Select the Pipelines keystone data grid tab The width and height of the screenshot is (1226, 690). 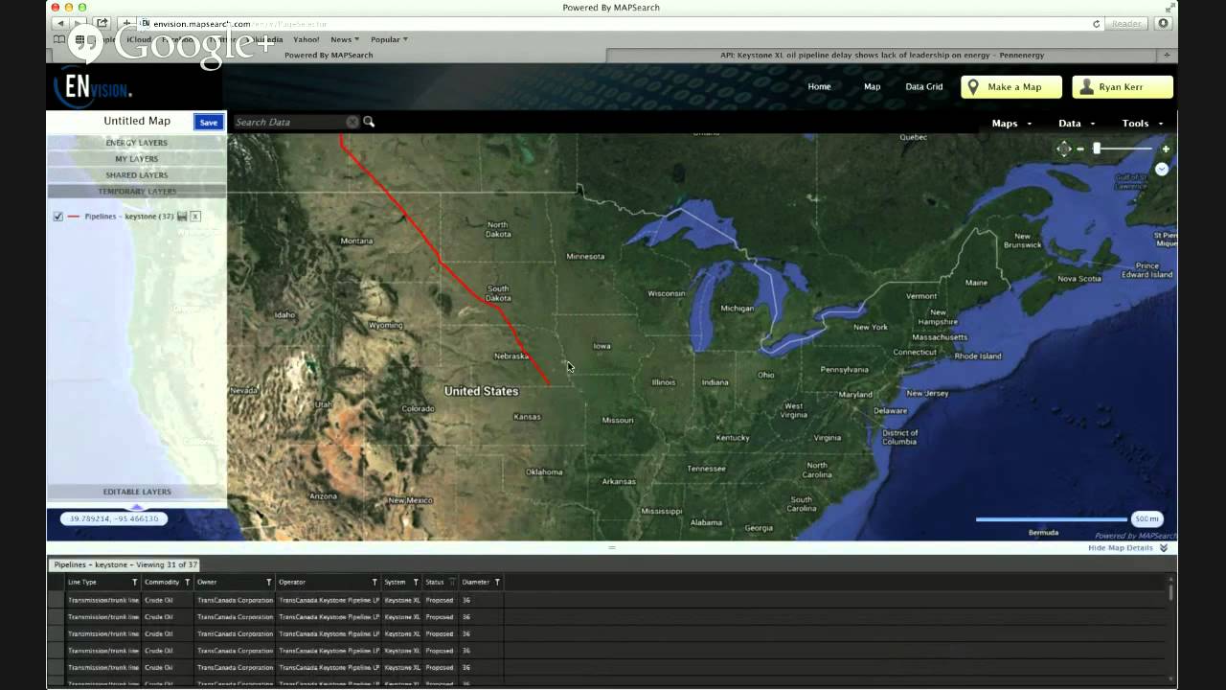tap(125, 565)
